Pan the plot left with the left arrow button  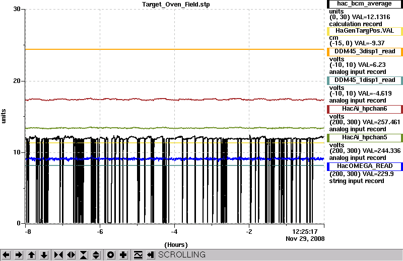coord(6,255)
